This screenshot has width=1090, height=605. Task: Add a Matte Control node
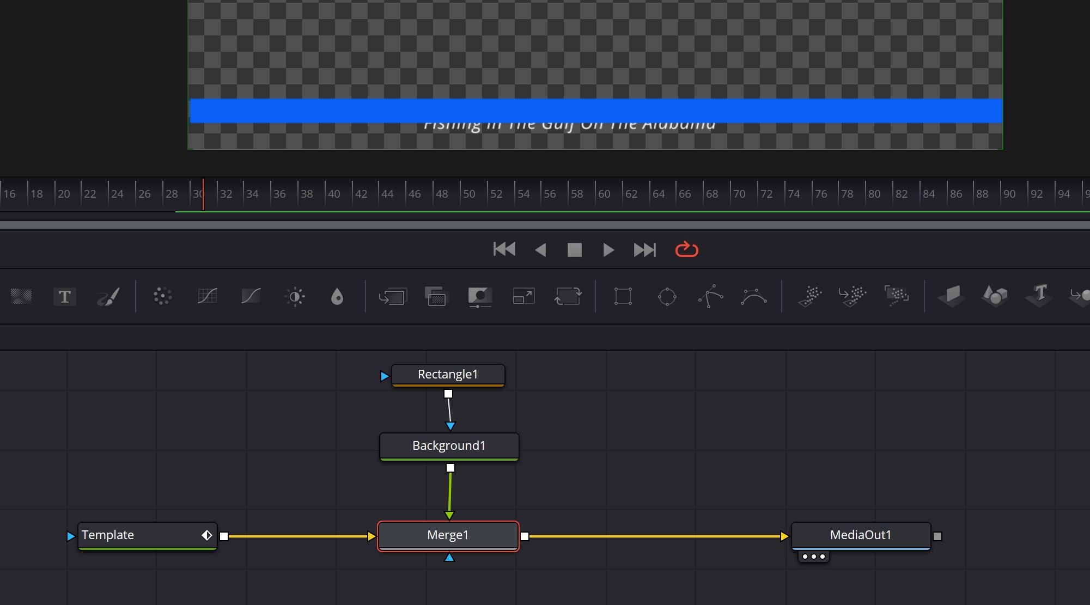point(480,297)
